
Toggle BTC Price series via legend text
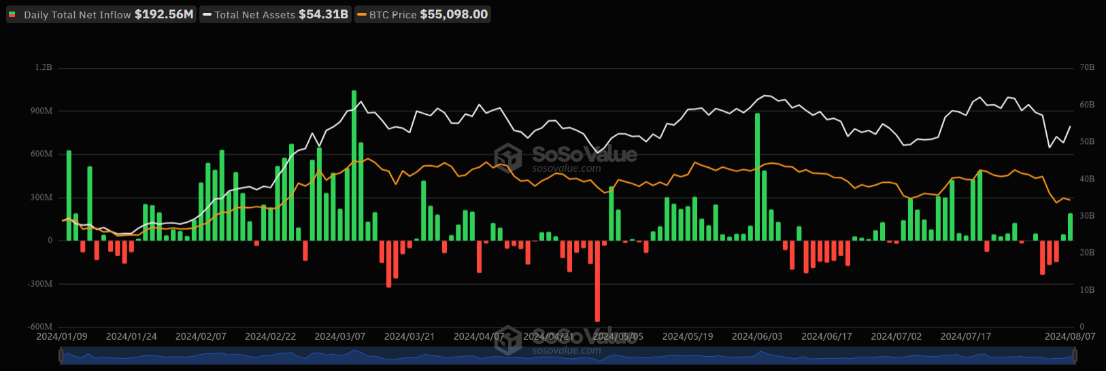(x=392, y=14)
